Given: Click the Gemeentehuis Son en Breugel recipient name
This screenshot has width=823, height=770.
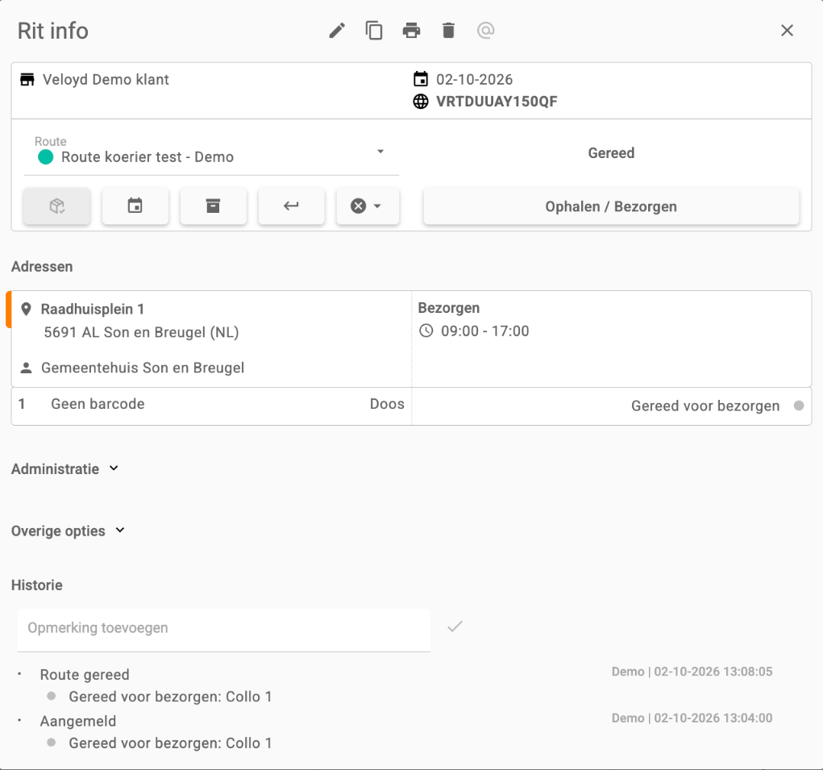Looking at the screenshot, I should coord(143,368).
